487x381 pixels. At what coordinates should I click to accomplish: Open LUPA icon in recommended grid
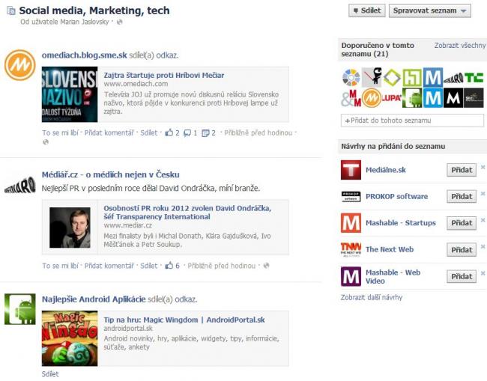coord(392,98)
